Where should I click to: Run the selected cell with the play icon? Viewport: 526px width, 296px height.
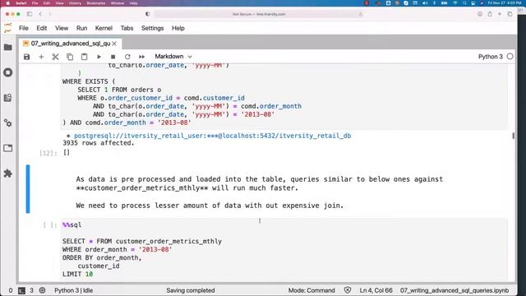click(99, 57)
